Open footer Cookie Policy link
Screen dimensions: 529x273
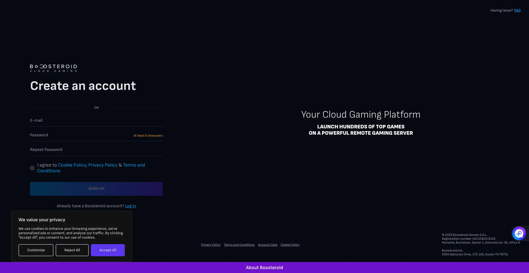tap(290, 245)
